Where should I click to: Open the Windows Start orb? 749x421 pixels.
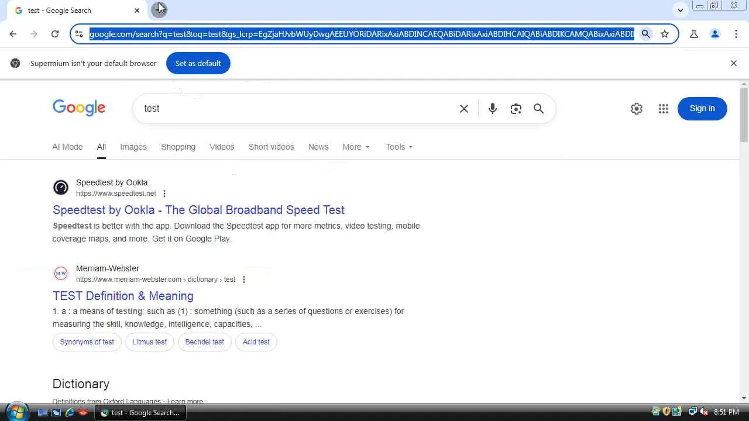tap(16, 412)
